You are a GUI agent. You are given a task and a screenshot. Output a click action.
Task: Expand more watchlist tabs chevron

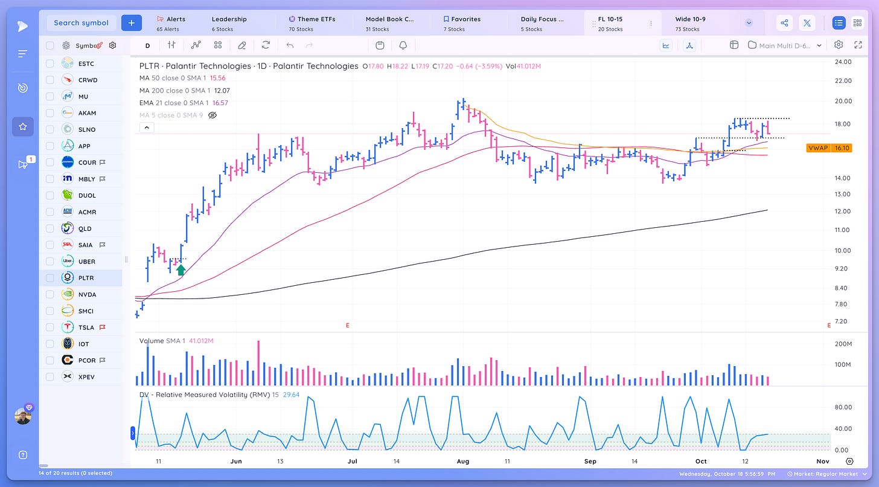tap(749, 23)
